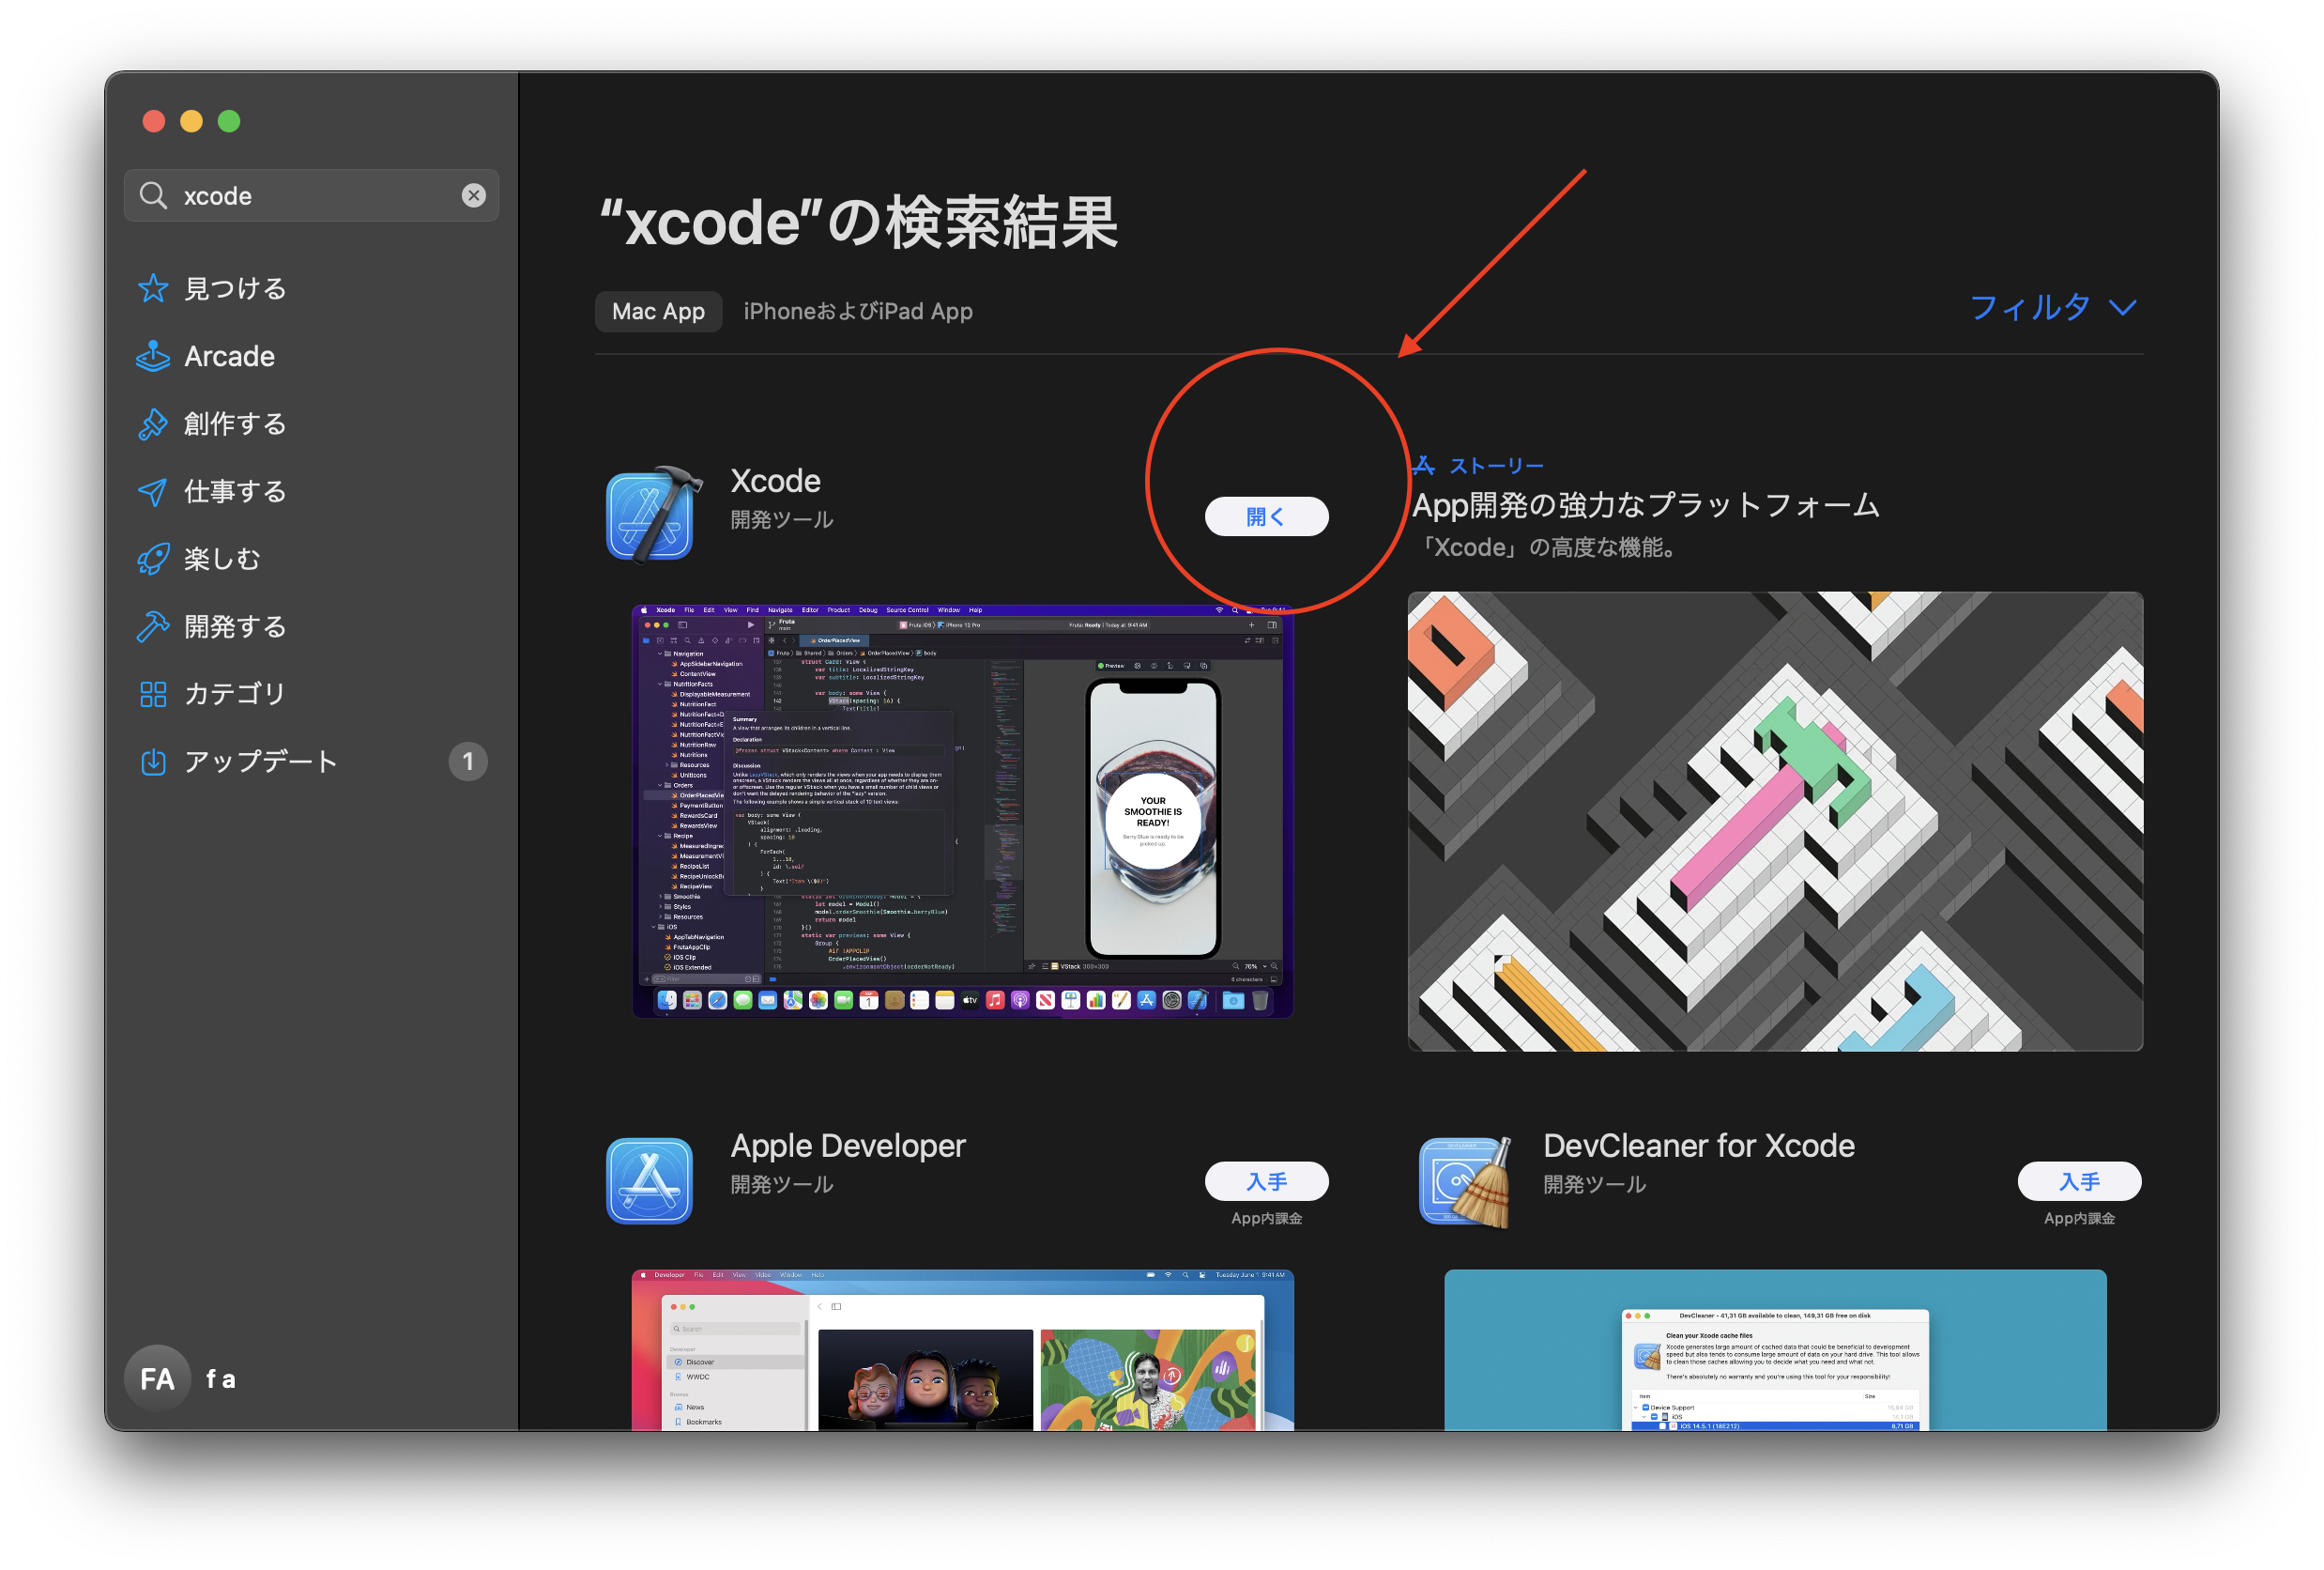The height and width of the screenshot is (1570, 2324).
Task: Go to the 創作する (Create) section
Action: [311, 423]
